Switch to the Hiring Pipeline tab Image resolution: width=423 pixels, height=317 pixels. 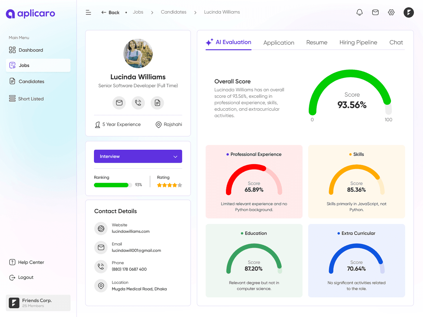(x=358, y=43)
